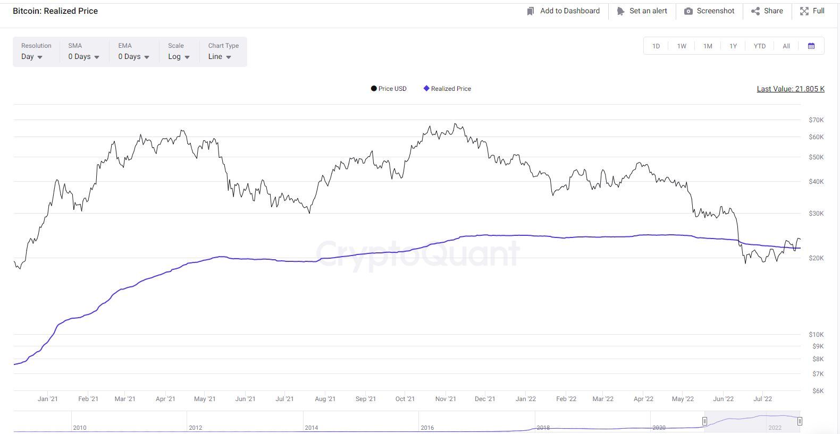Click the right handle of range navigator
The height and width of the screenshot is (434, 840).
click(x=799, y=421)
